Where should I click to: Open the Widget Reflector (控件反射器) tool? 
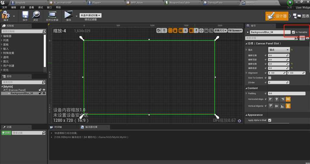52,16
